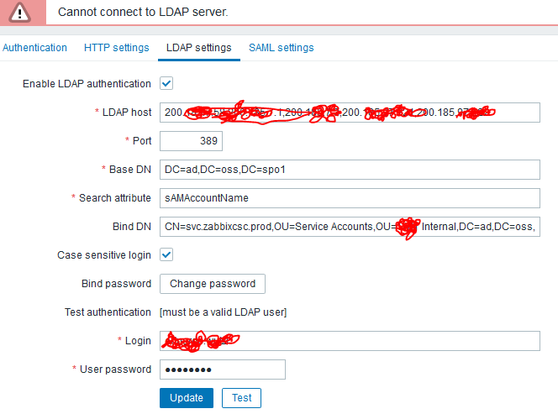Edit the Base DN field
Viewport: 558px width, 414px height.
349,170
